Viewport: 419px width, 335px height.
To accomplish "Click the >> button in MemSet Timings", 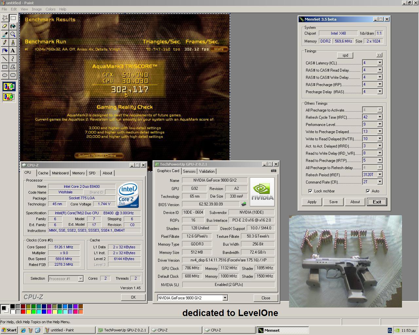I will point(379,55).
